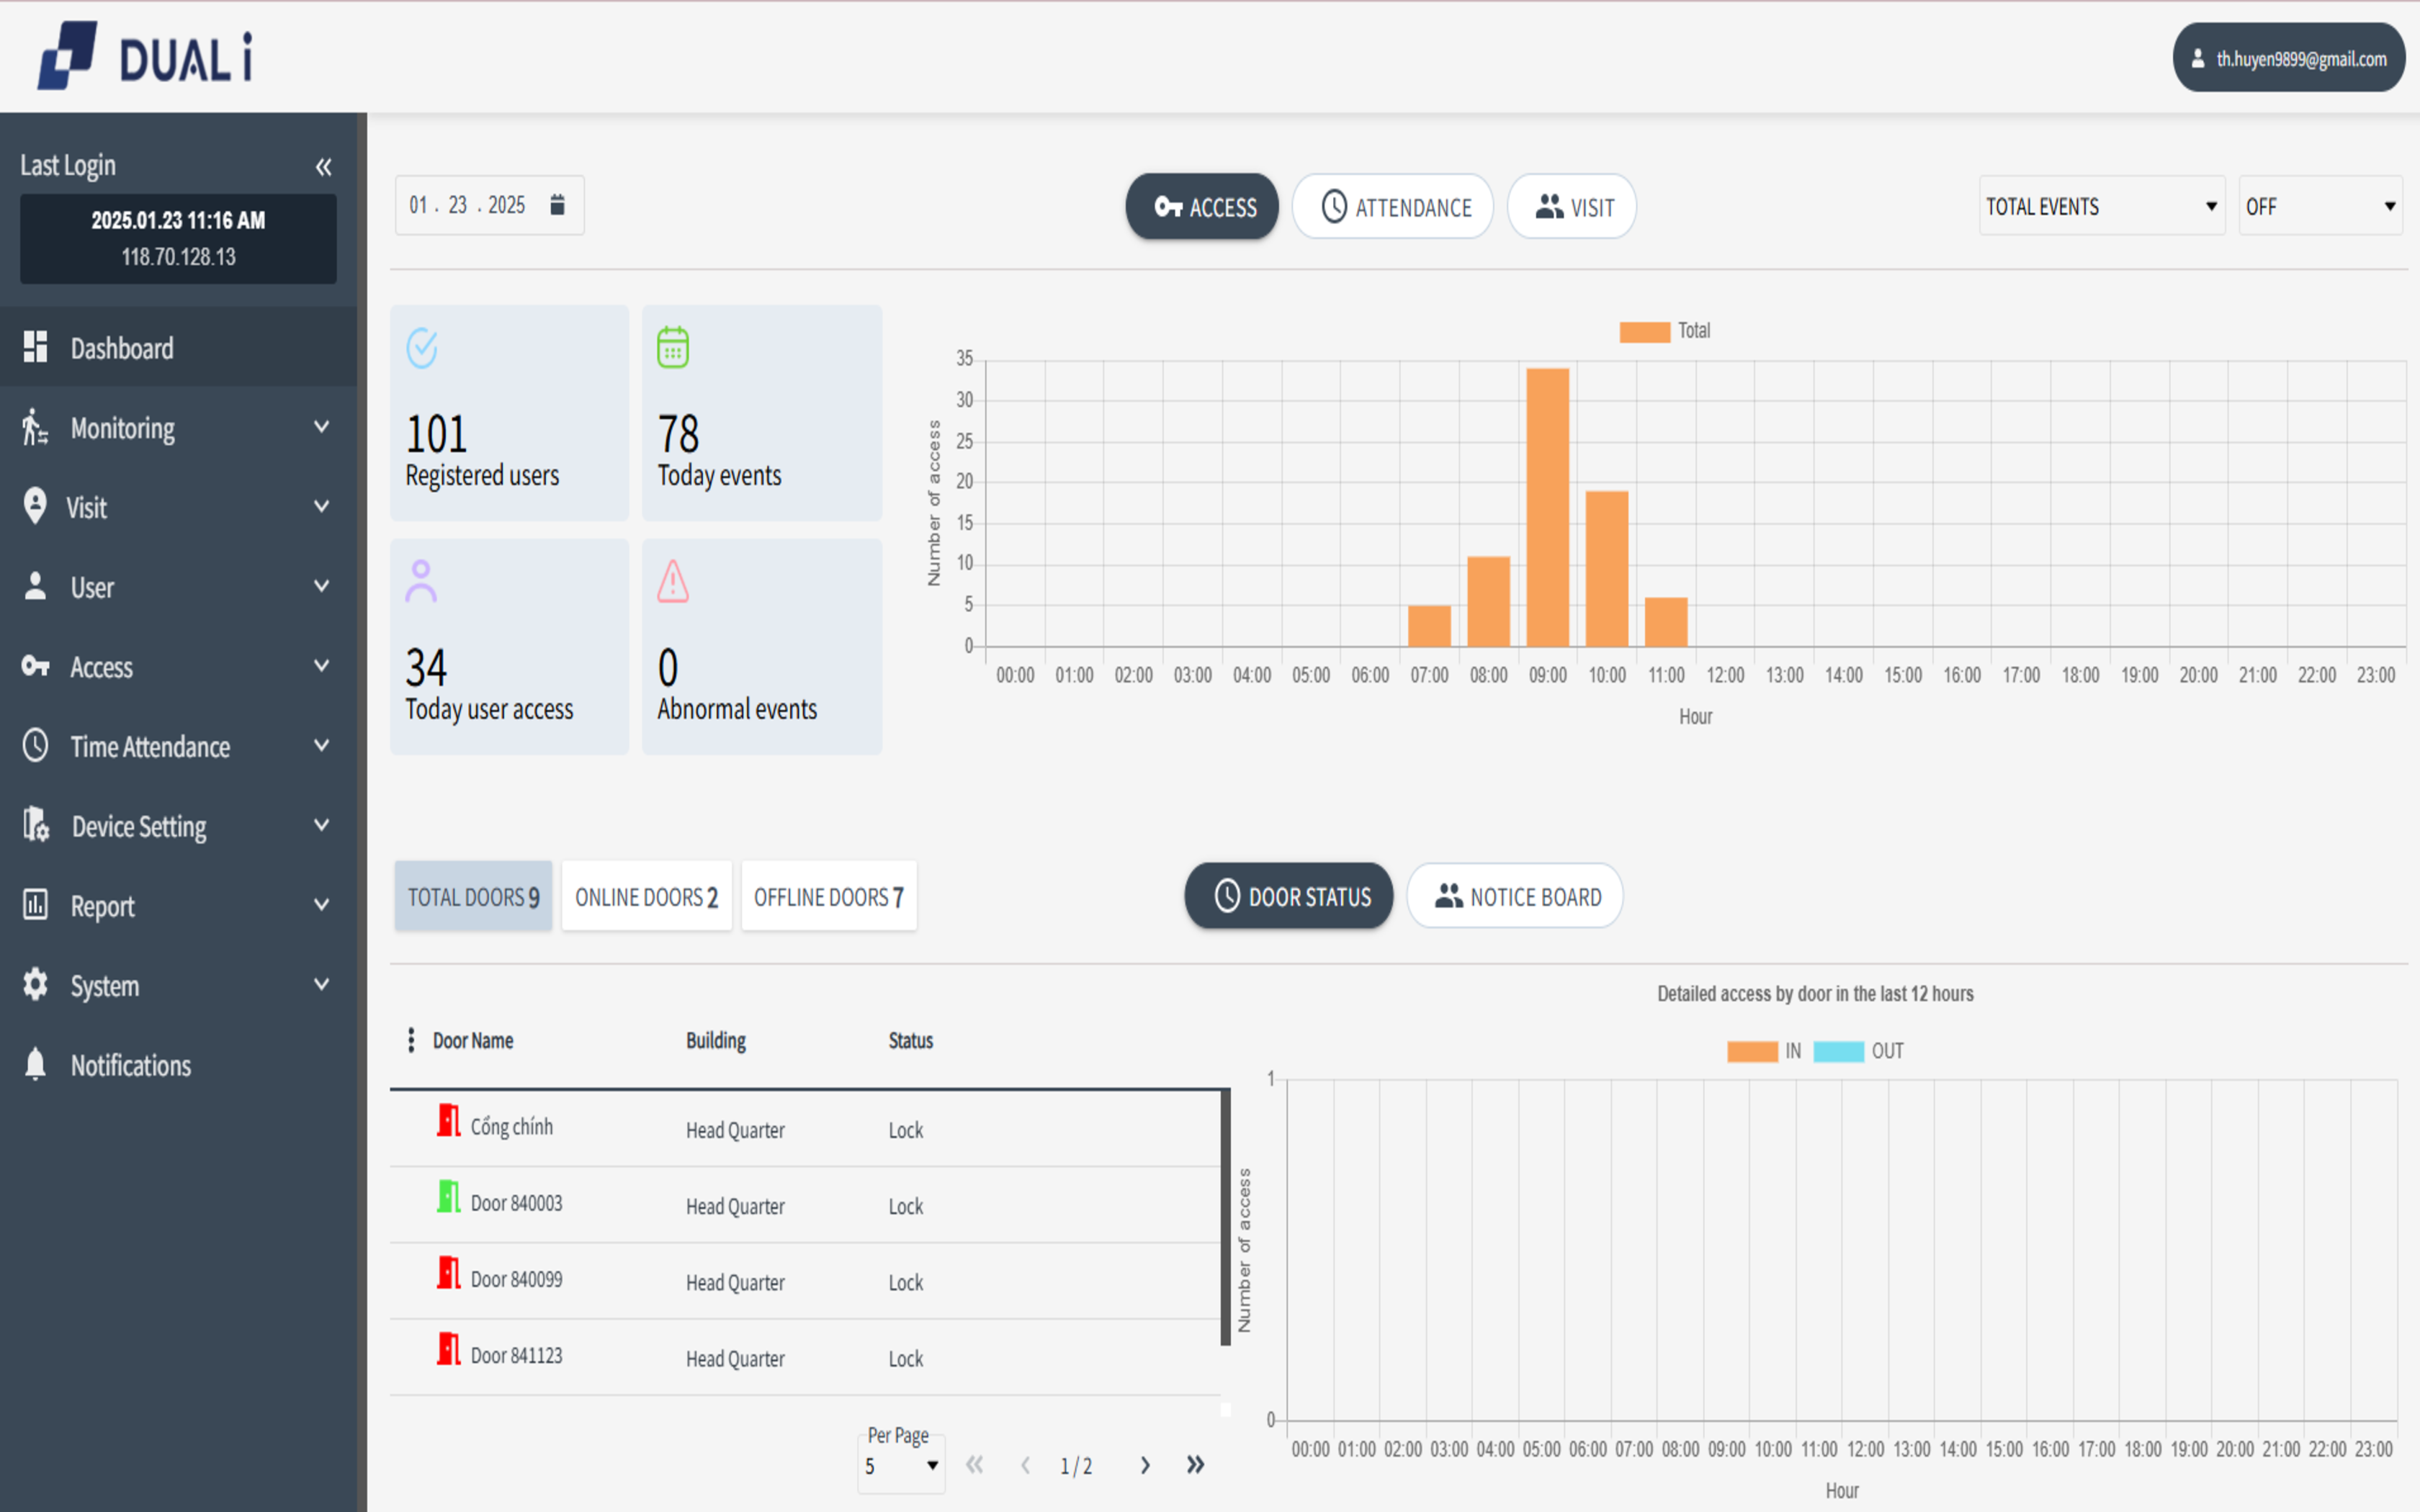Open the OFF refresh dropdown
Viewport: 2420px width, 1512px height.
pyautogui.click(x=2320, y=206)
